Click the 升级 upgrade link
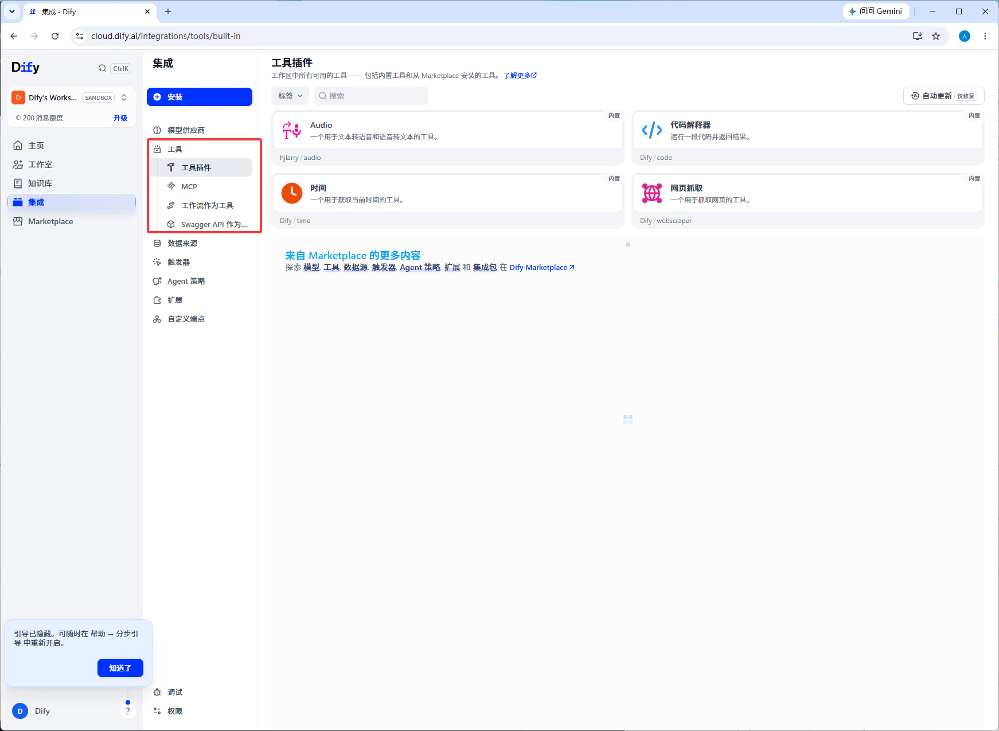Screen dimensions: 999x731 [120, 118]
